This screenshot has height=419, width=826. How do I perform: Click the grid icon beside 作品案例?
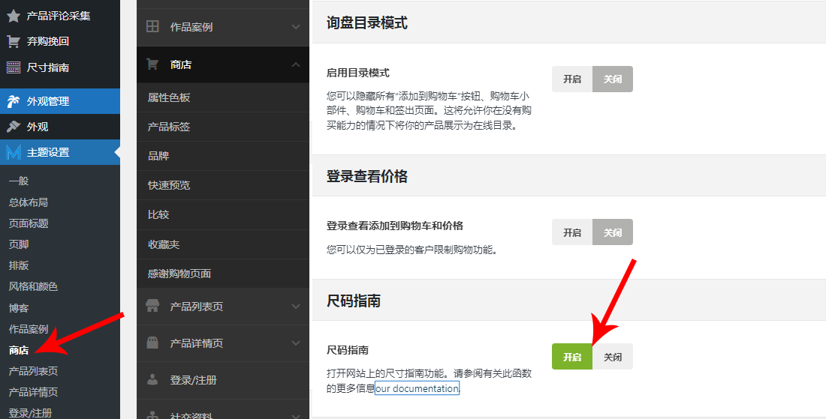click(x=152, y=27)
